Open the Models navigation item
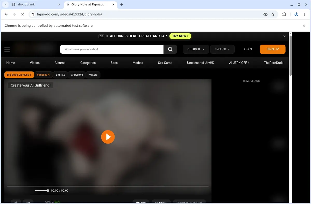 point(138,63)
